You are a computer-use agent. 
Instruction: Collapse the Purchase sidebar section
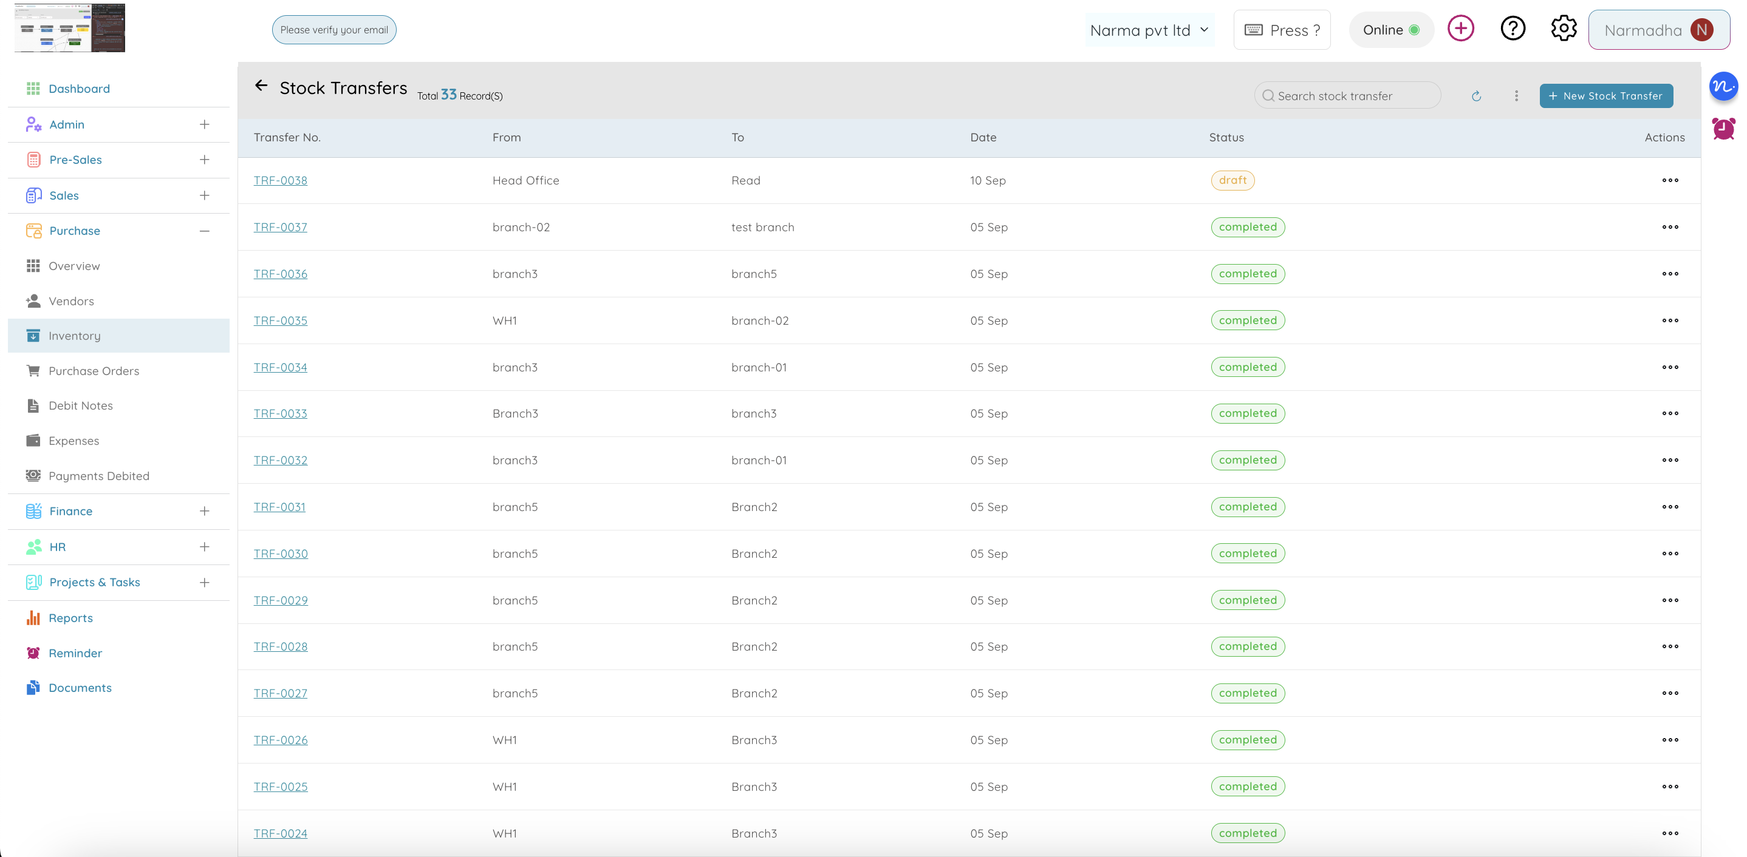click(204, 231)
